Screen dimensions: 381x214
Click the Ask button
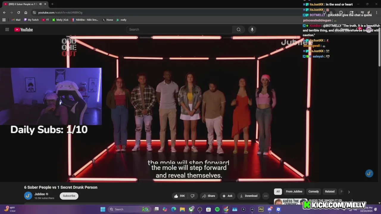(x=227, y=196)
